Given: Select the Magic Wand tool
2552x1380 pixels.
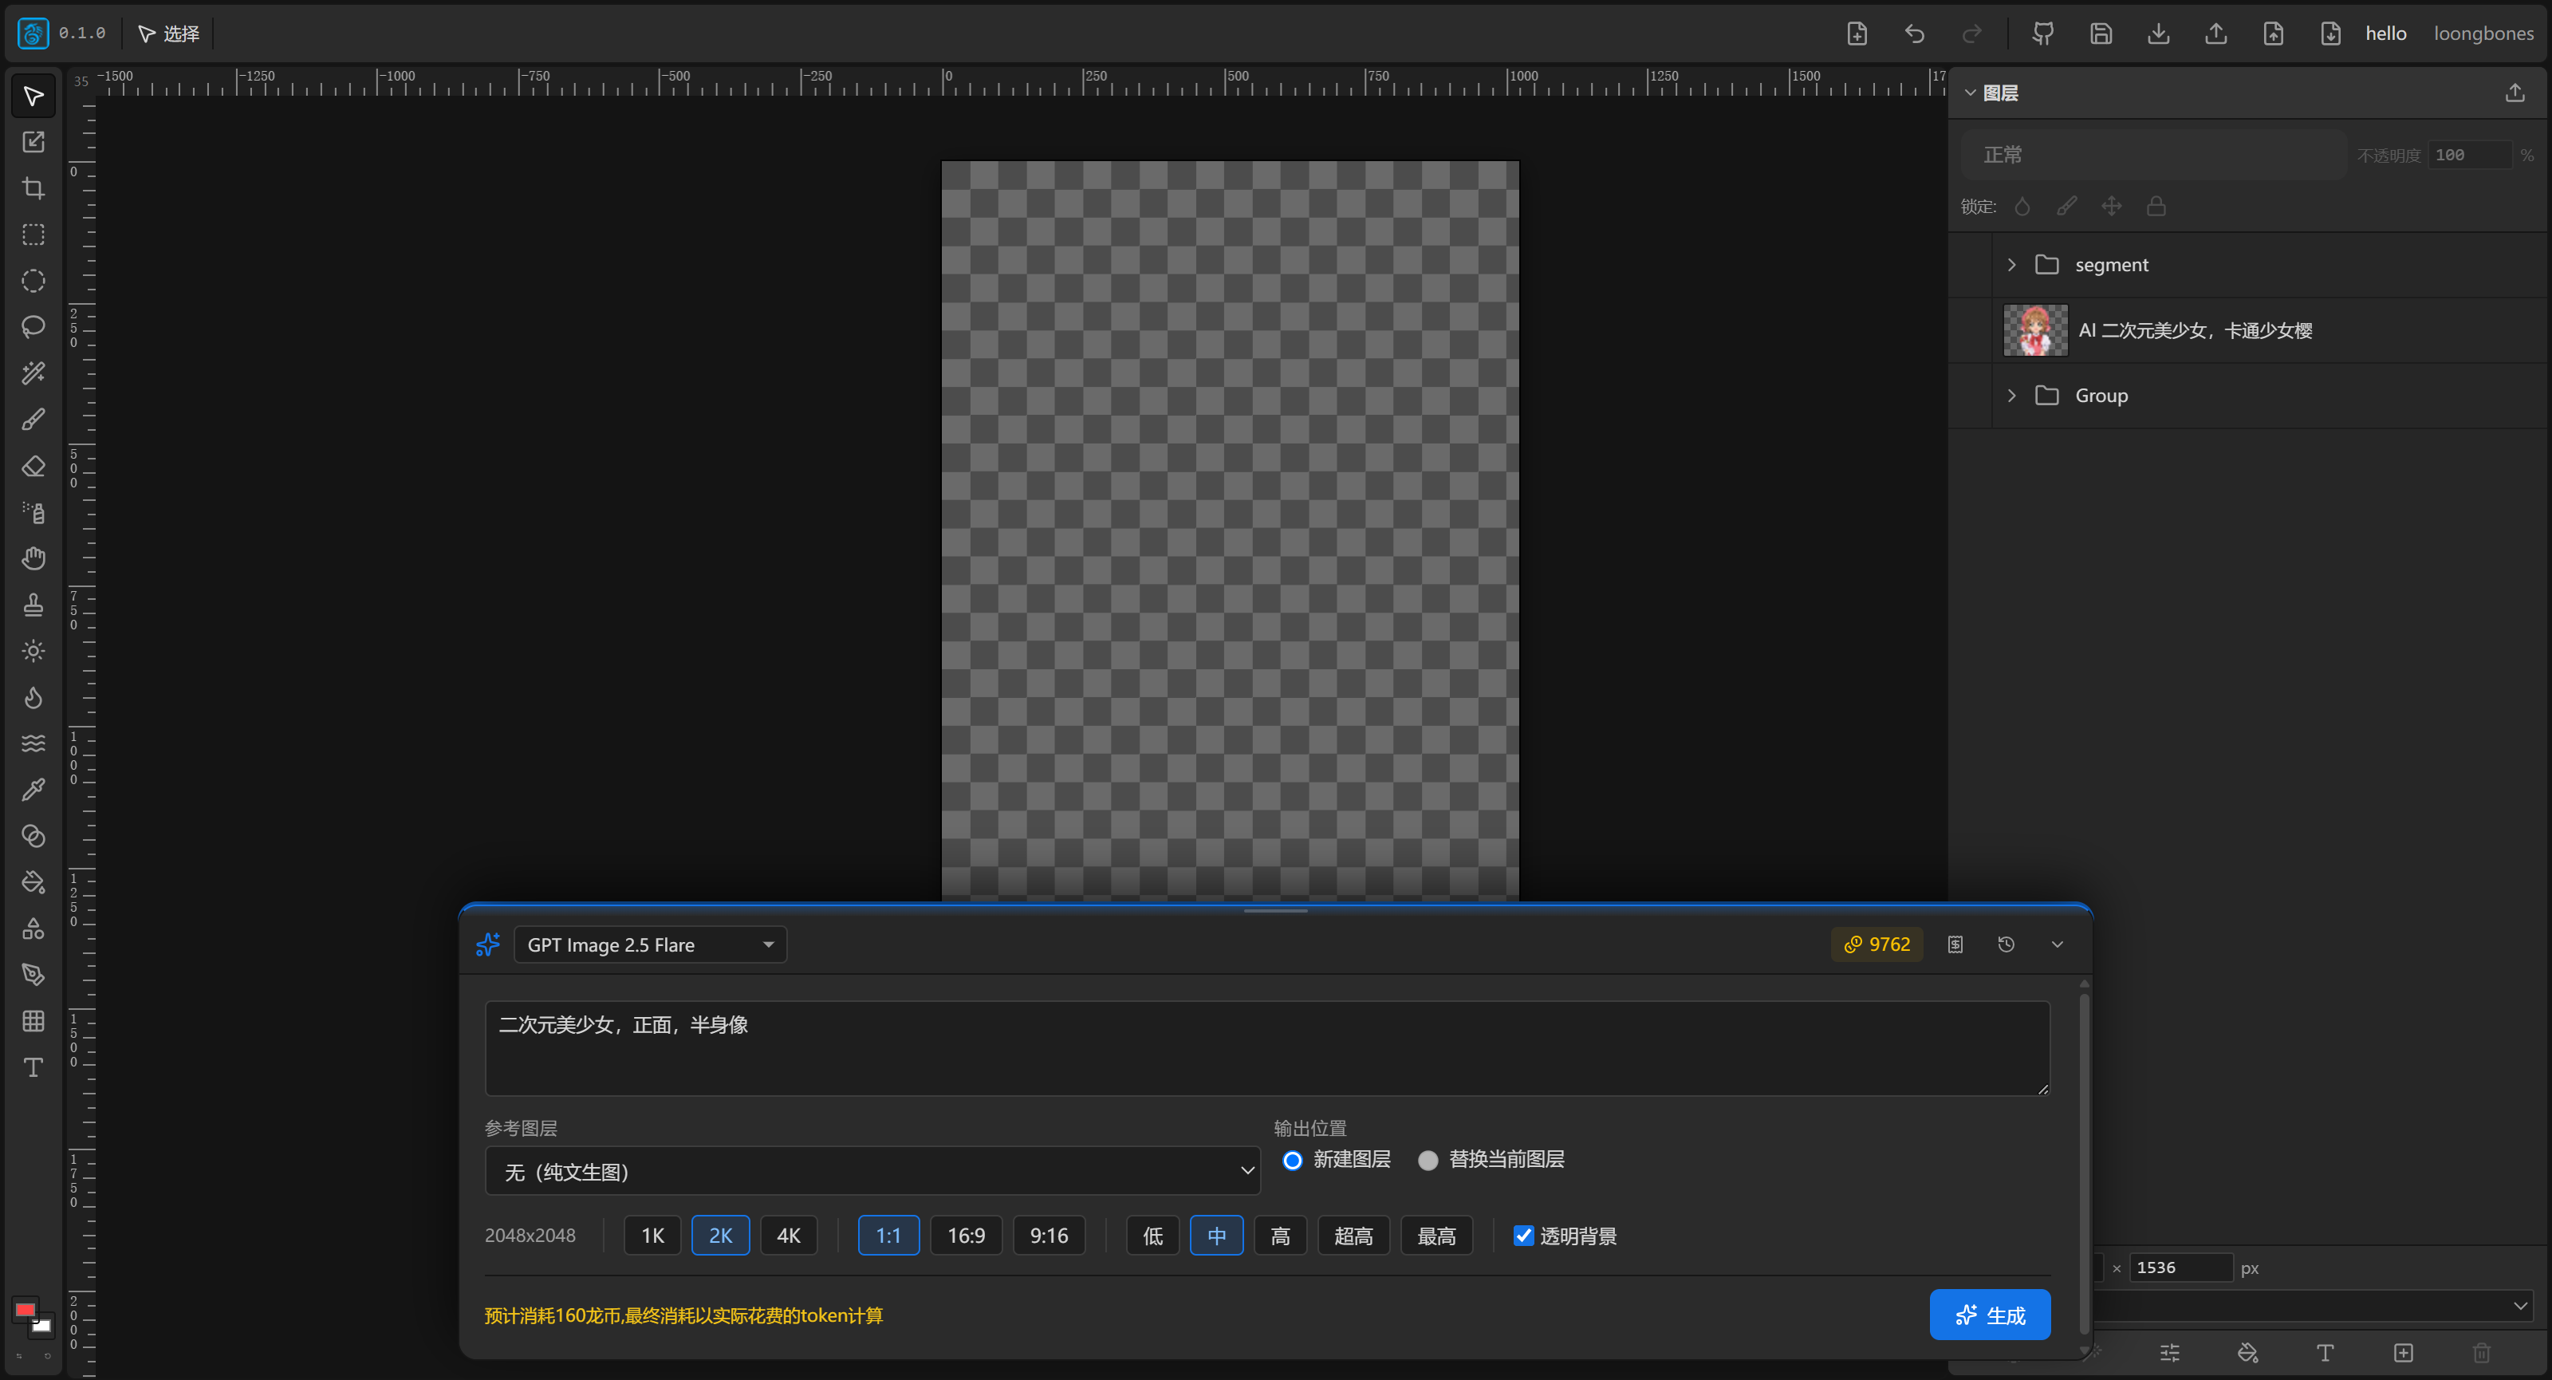Looking at the screenshot, I should (x=33, y=373).
